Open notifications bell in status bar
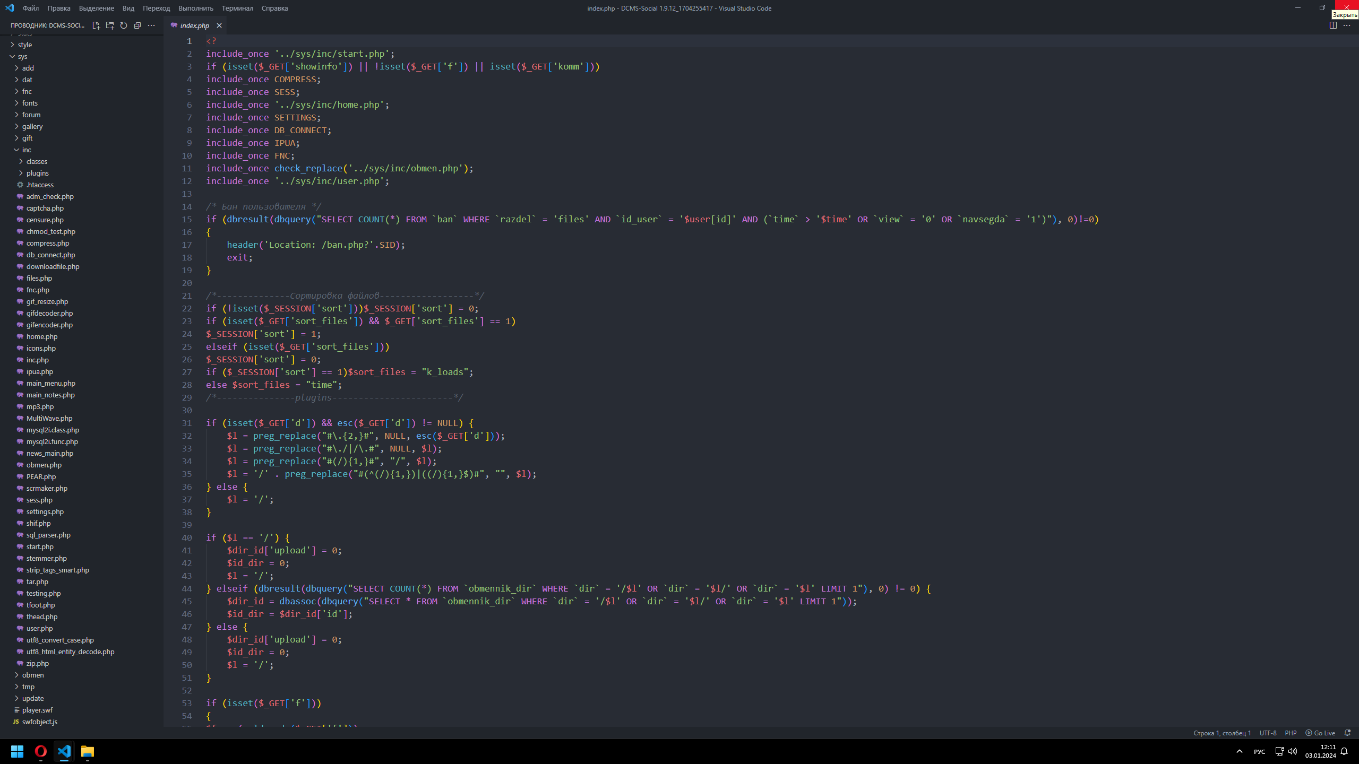The image size is (1359, 764). click(1347, 733)
